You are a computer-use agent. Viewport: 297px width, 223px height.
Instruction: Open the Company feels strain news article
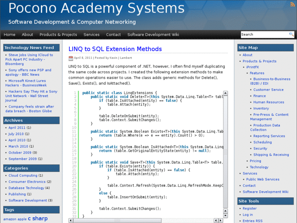point(31,109)
